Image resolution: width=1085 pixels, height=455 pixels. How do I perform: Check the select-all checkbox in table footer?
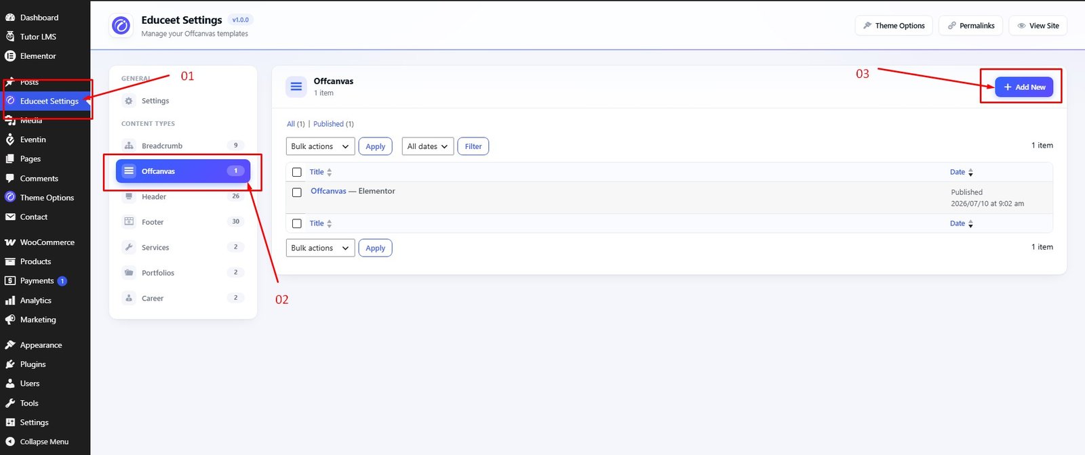coord(296,223)
